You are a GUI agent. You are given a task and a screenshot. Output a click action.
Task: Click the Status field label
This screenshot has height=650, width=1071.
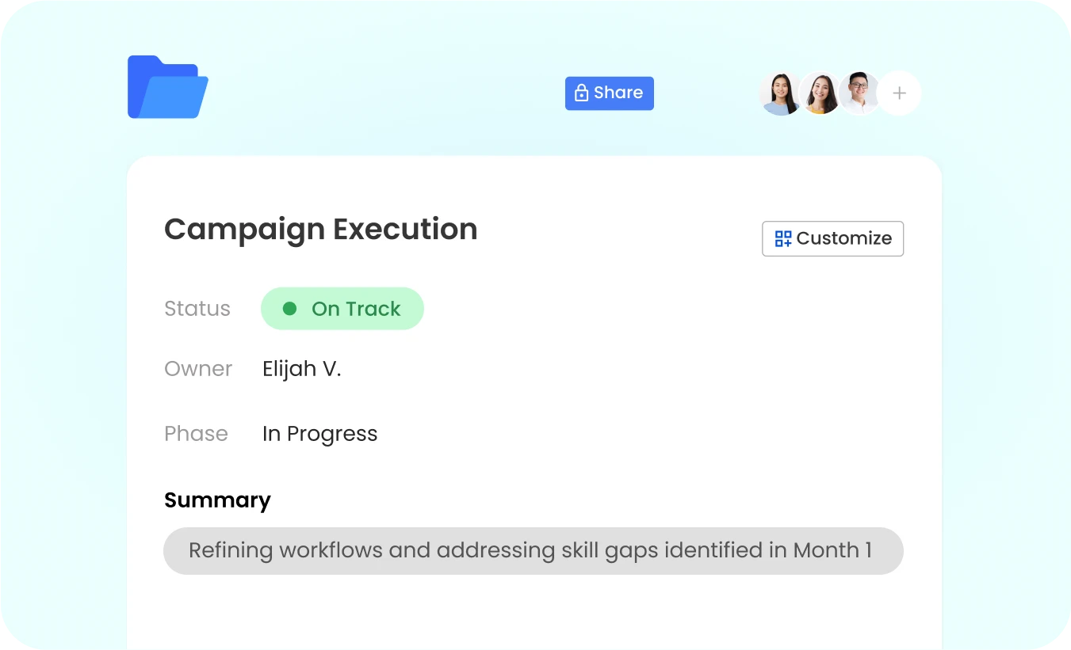click(x=197, y=309)
